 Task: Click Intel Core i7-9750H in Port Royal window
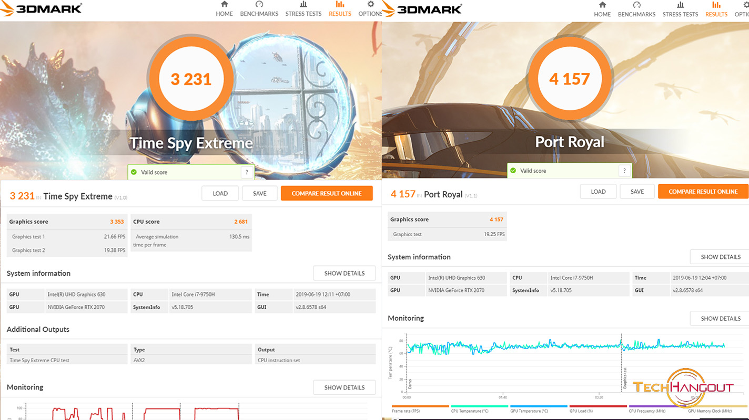coord(572,278)
